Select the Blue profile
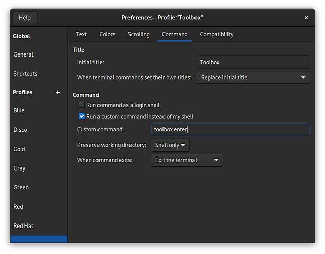The image size is (325, 254). coord(19,110)
